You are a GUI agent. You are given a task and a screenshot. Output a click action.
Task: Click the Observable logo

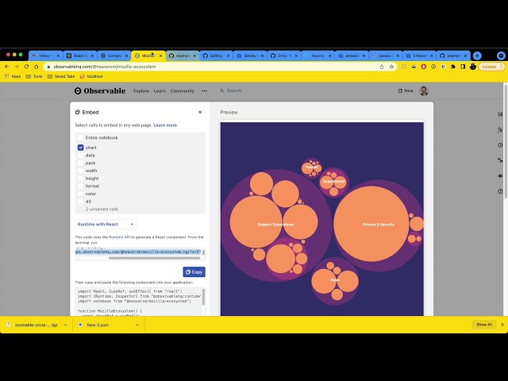coord(100,91)
